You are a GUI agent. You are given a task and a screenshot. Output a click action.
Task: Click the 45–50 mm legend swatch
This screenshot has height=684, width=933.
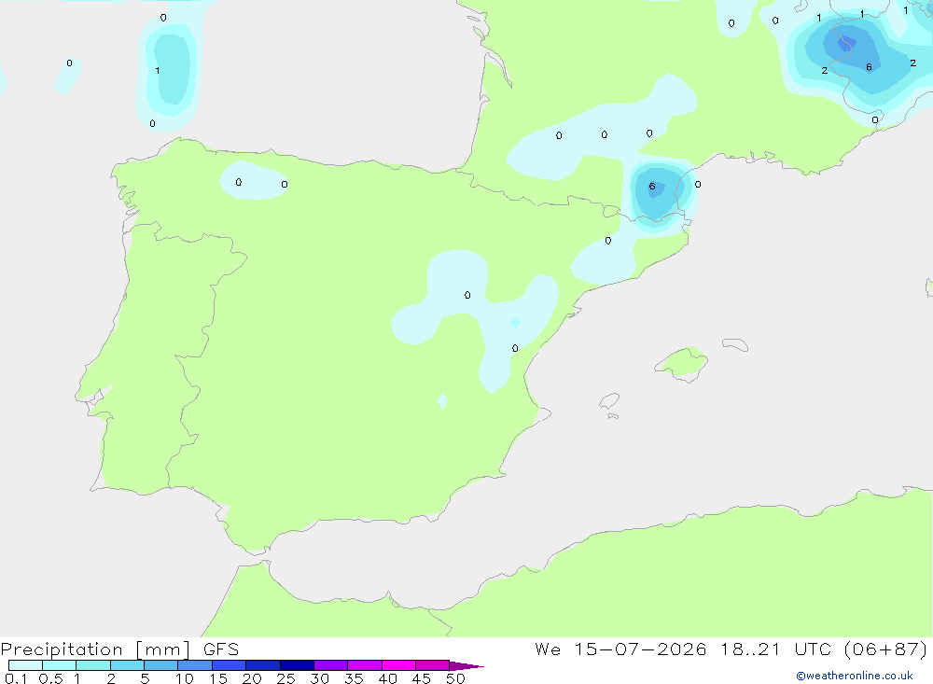click(x=433, y=665)
